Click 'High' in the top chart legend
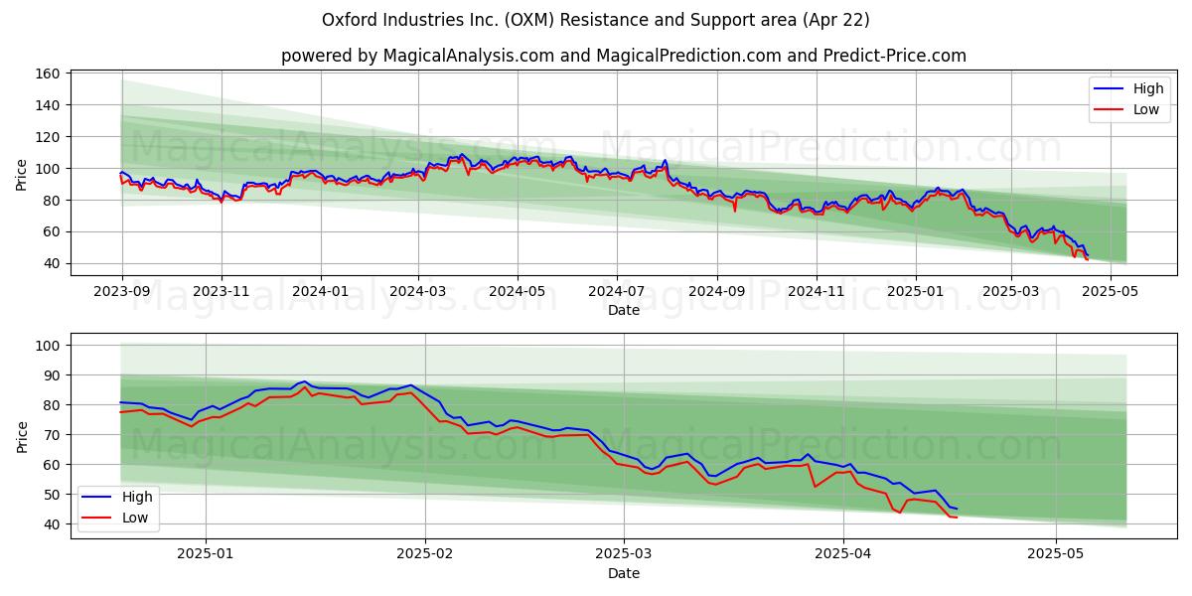1192x596 pixels. (1148, 88)
